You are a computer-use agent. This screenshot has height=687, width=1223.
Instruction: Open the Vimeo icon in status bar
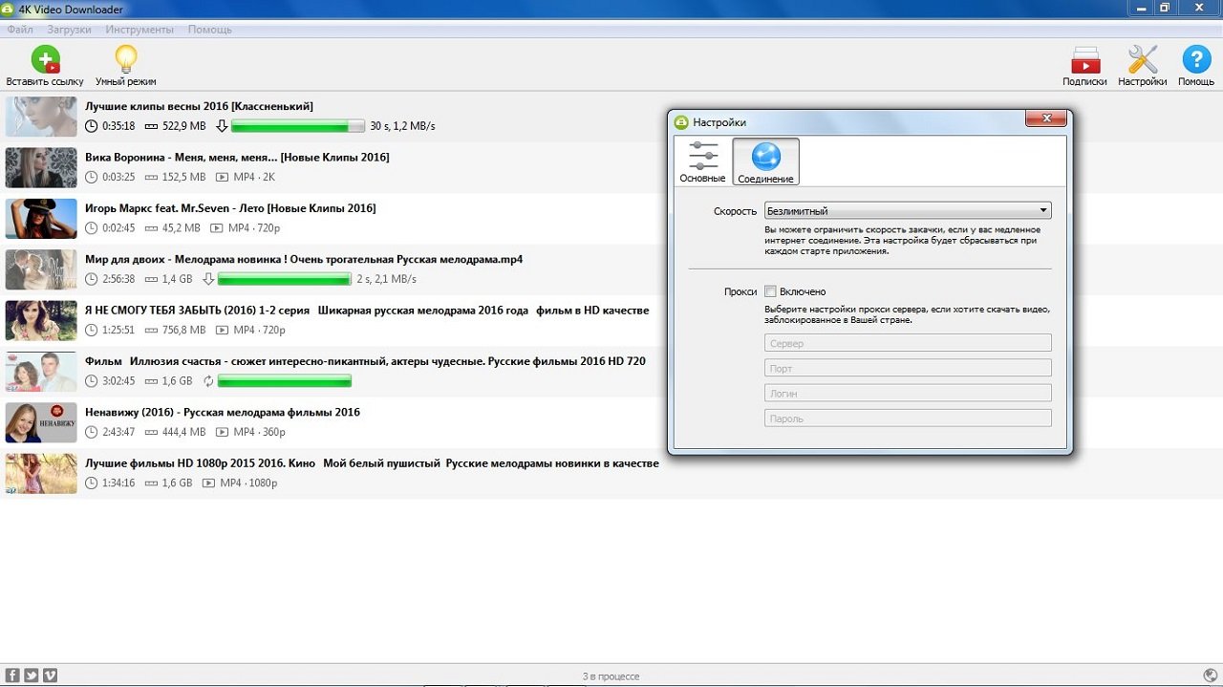click(50, 676)
